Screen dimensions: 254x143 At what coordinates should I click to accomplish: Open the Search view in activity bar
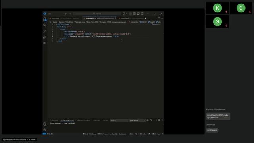coord(45,25)
